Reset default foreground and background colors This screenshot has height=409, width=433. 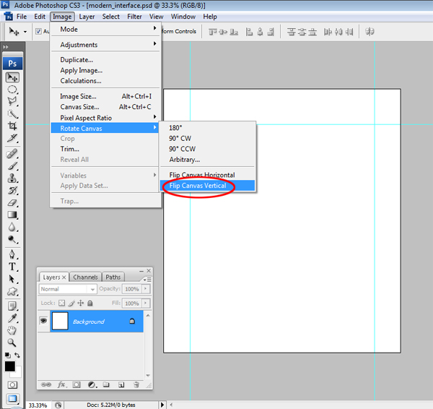coord(8,355)
